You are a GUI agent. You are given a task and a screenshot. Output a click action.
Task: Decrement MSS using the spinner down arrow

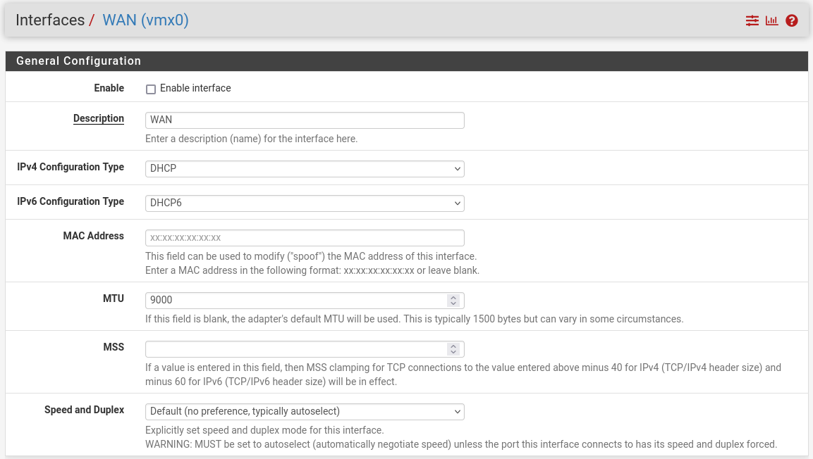click(x=453, y=353)
